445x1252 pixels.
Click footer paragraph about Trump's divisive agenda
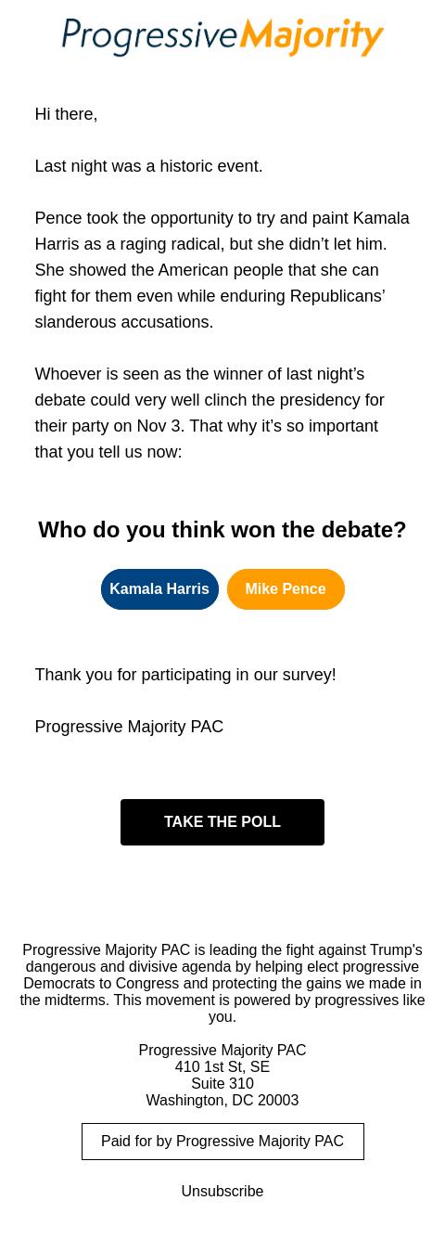[x=222, y=983]
